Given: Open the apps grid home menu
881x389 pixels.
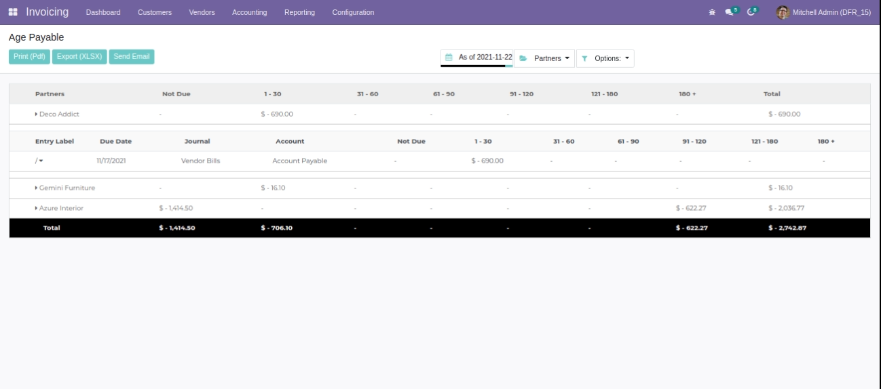Looking at the screenshot, I should (13, 12).
